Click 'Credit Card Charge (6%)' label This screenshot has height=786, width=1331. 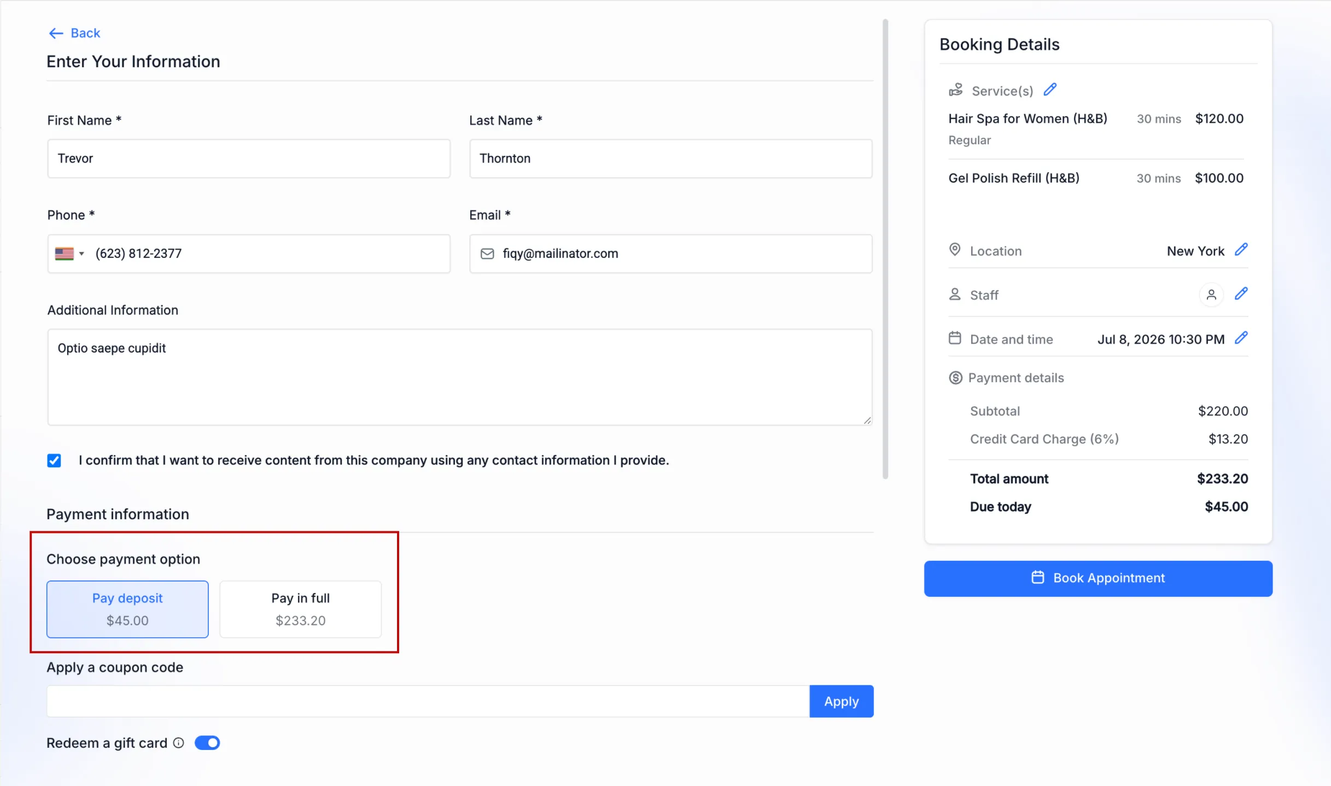(x=1044, y=439)
